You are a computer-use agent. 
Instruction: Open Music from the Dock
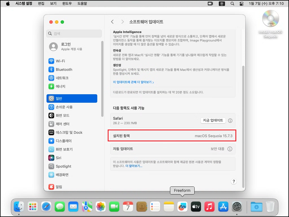(x=209, y=207)
